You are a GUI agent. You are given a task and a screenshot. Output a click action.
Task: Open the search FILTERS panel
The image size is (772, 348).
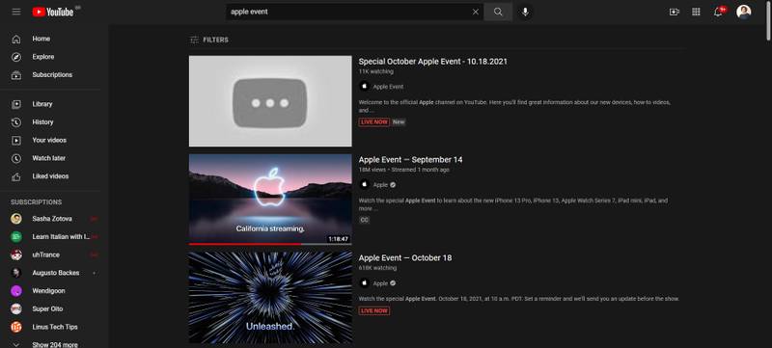209,40
